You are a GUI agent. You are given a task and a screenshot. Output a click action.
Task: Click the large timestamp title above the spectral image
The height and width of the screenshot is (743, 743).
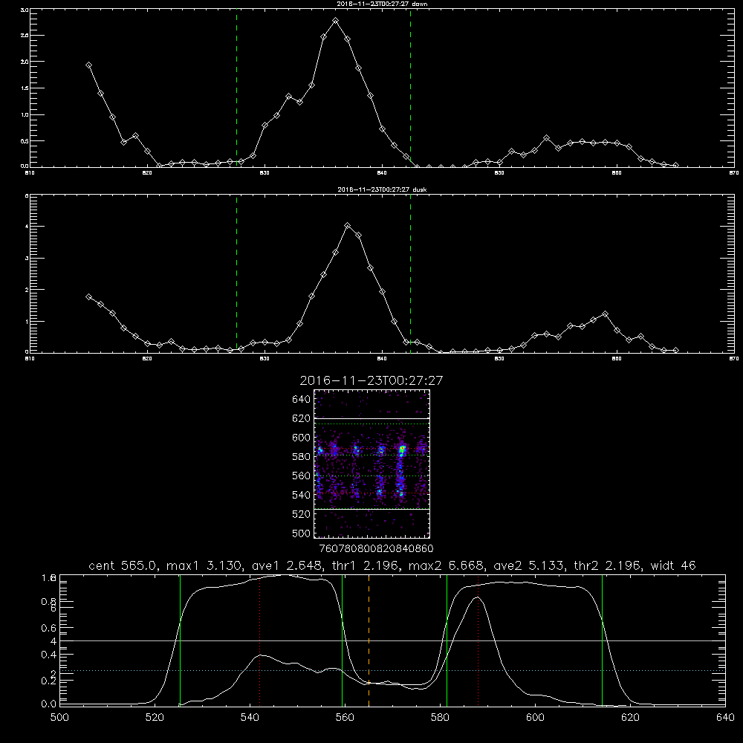click(371, 381)
